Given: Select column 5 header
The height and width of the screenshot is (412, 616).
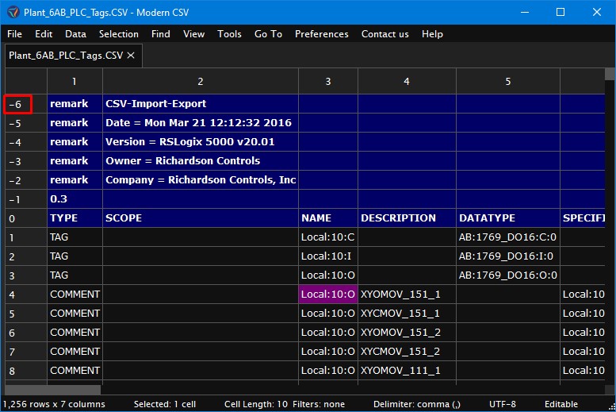Looking at the screenshot, I should point(508,82).
